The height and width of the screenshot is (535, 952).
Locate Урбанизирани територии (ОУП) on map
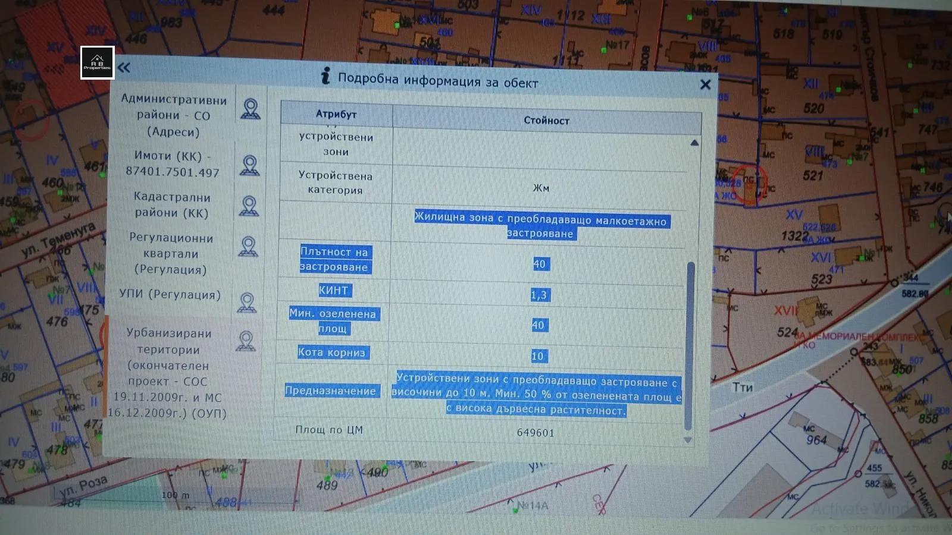point(246,341)
